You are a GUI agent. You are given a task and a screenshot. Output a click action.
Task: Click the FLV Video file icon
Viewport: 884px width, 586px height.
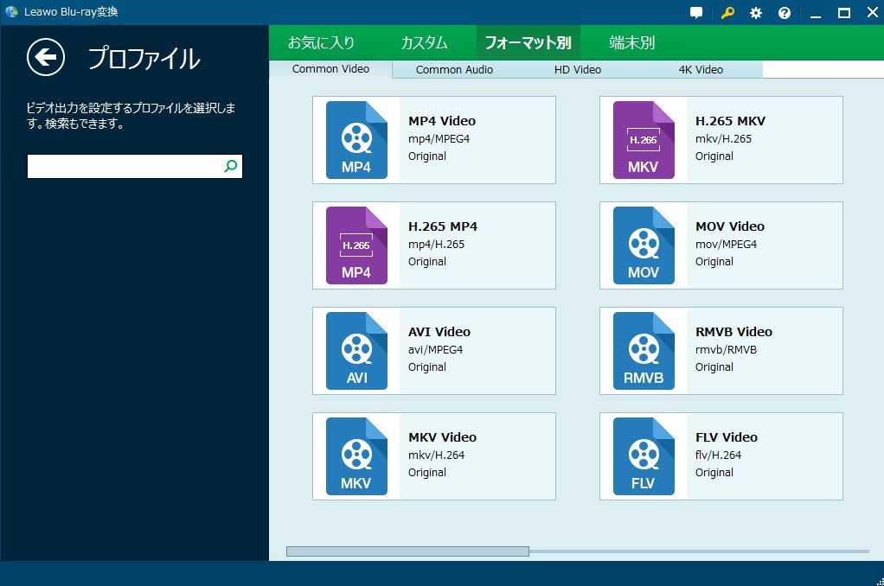click(644, 456)
